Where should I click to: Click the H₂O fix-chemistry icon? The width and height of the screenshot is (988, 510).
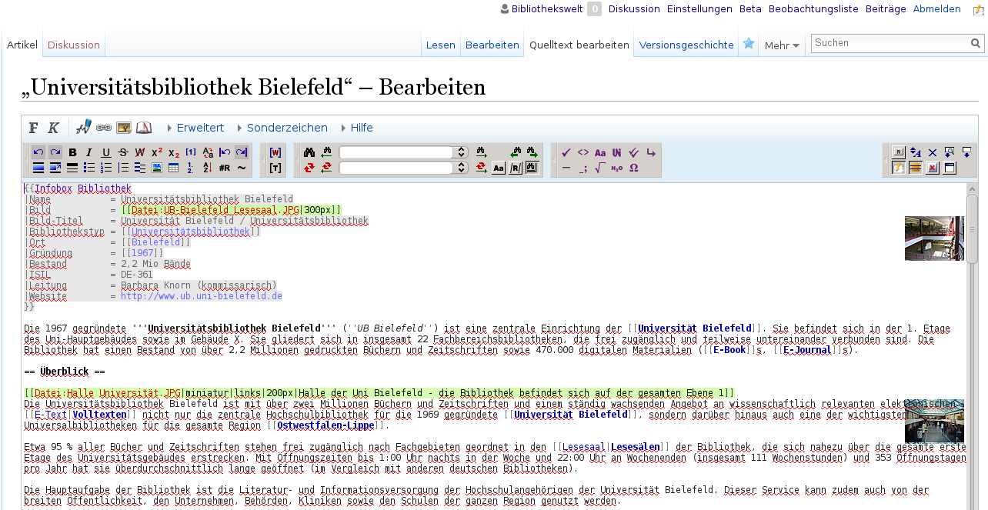click(617, 168)
